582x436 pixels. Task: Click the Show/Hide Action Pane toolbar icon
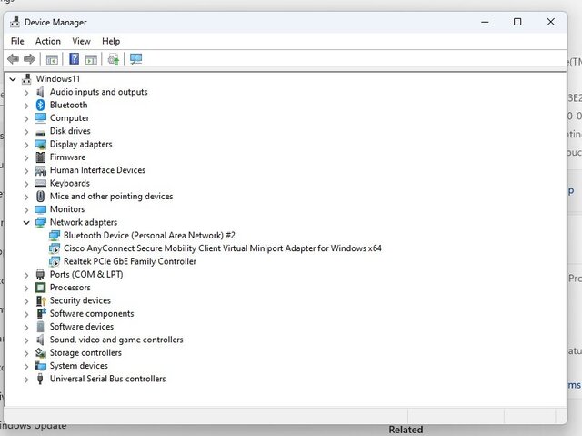(x=91, y=59)
